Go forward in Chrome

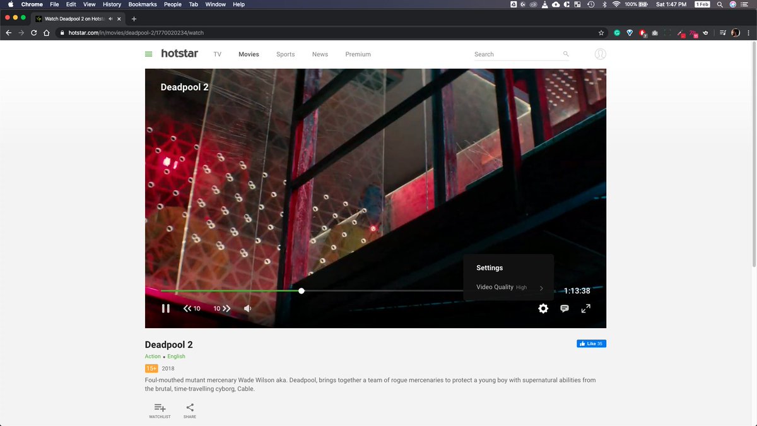(21, 33)
